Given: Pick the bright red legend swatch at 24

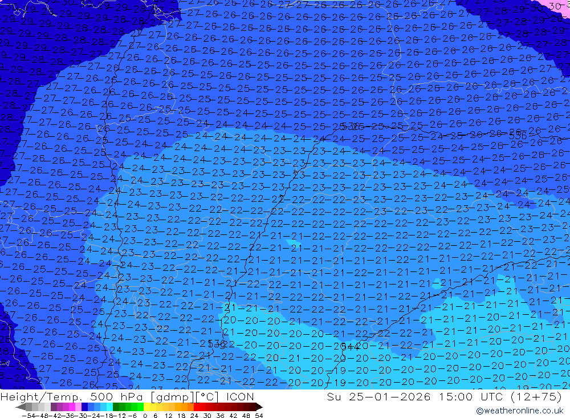Looking at the screenshot, I should 196,407.
